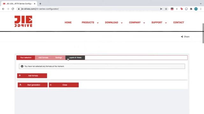This screenshot has height=114, width=204.
Task: Close the JIE USA browser tab
Action: pos(35,4)
